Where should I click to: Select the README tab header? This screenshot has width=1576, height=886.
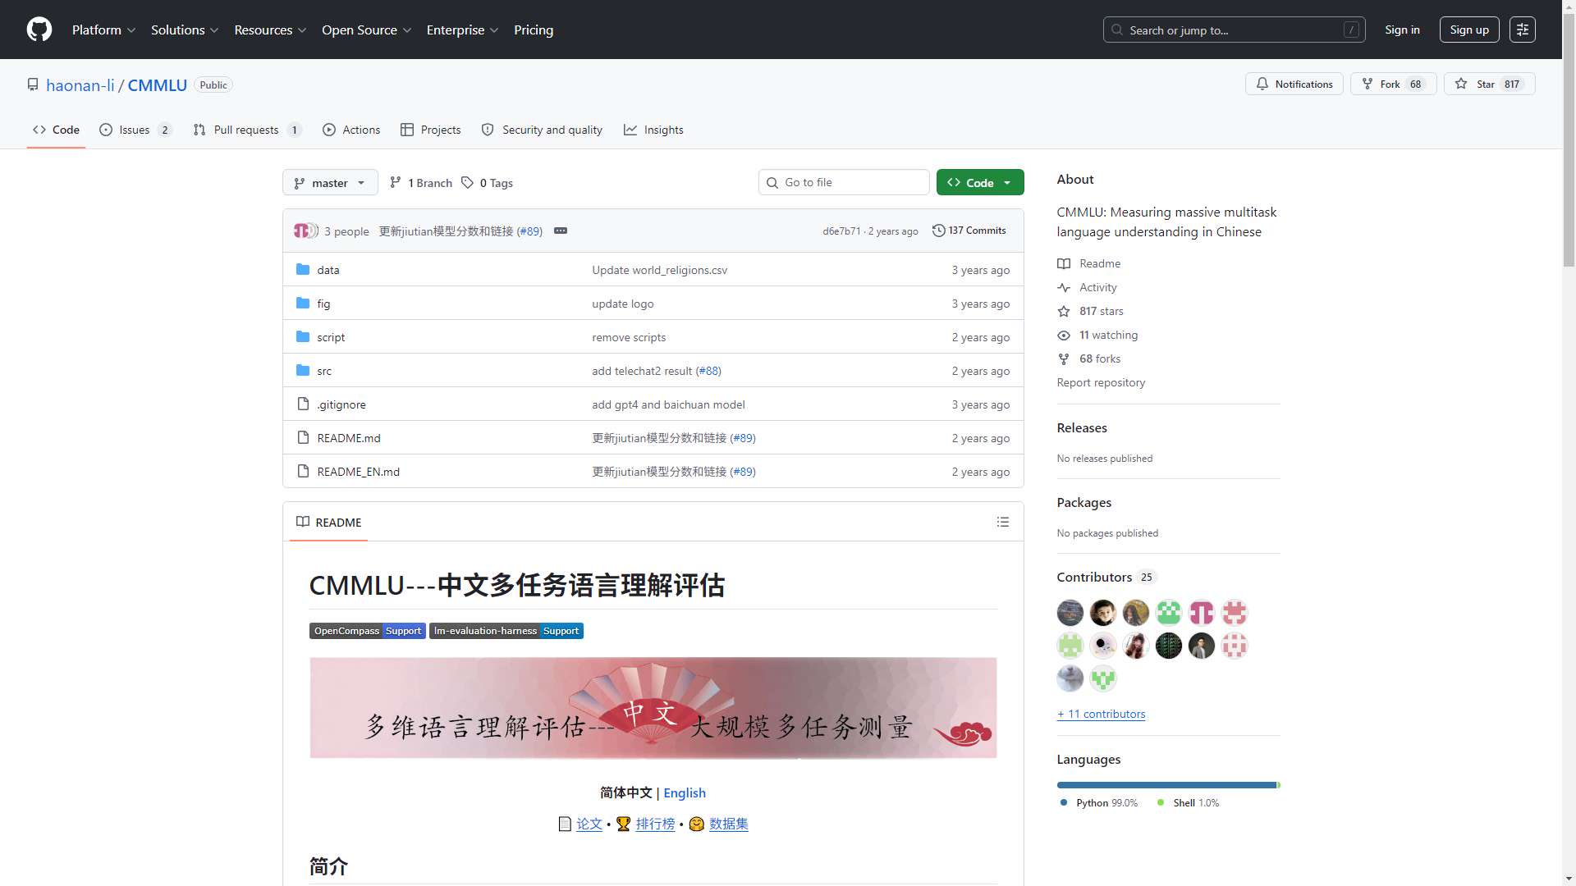click(329, 523)
